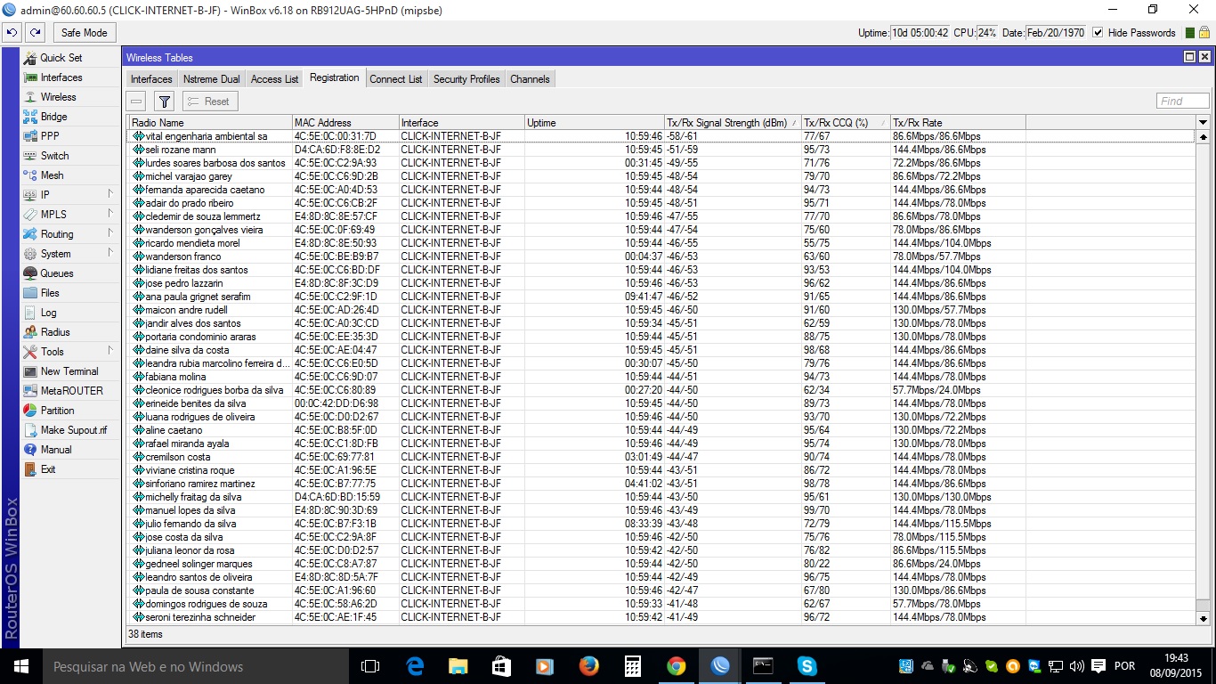Select the seroni terezinha schneider row
This screenshot has width=1216, height=684.
coord(661,617)
